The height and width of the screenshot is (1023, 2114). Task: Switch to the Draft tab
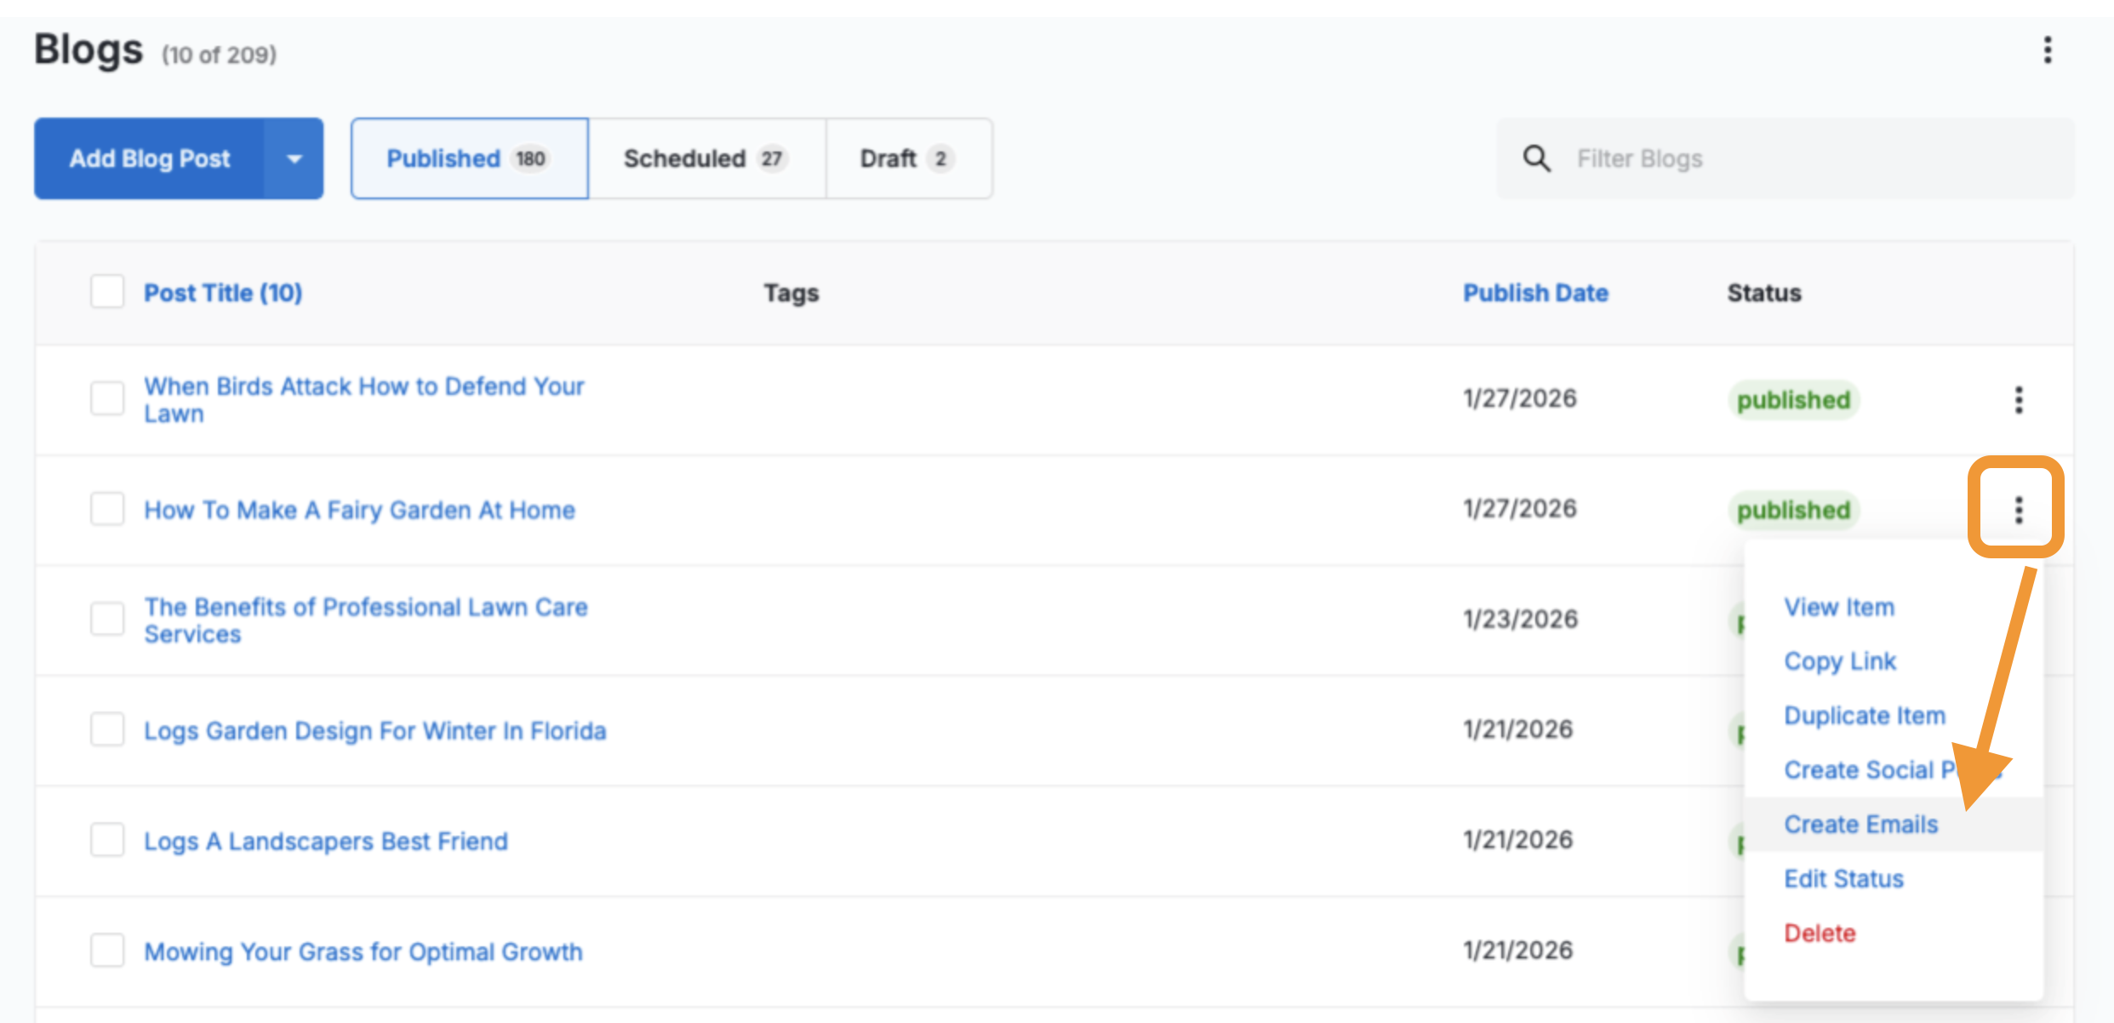(907, 158)
